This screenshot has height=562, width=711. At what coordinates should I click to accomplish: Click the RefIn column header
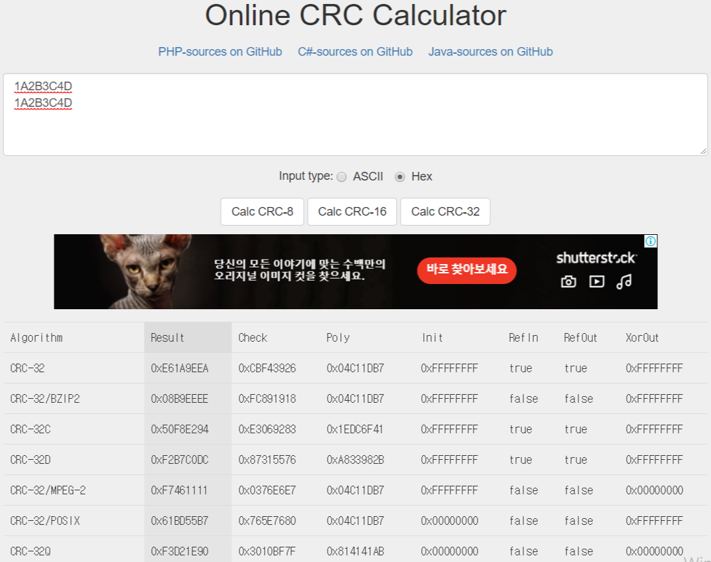point(523,338)
